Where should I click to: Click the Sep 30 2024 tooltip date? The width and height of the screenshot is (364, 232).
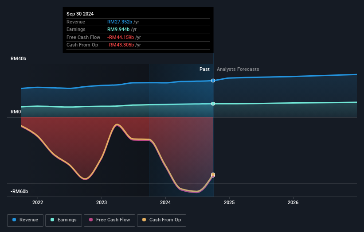coord(80,14)
